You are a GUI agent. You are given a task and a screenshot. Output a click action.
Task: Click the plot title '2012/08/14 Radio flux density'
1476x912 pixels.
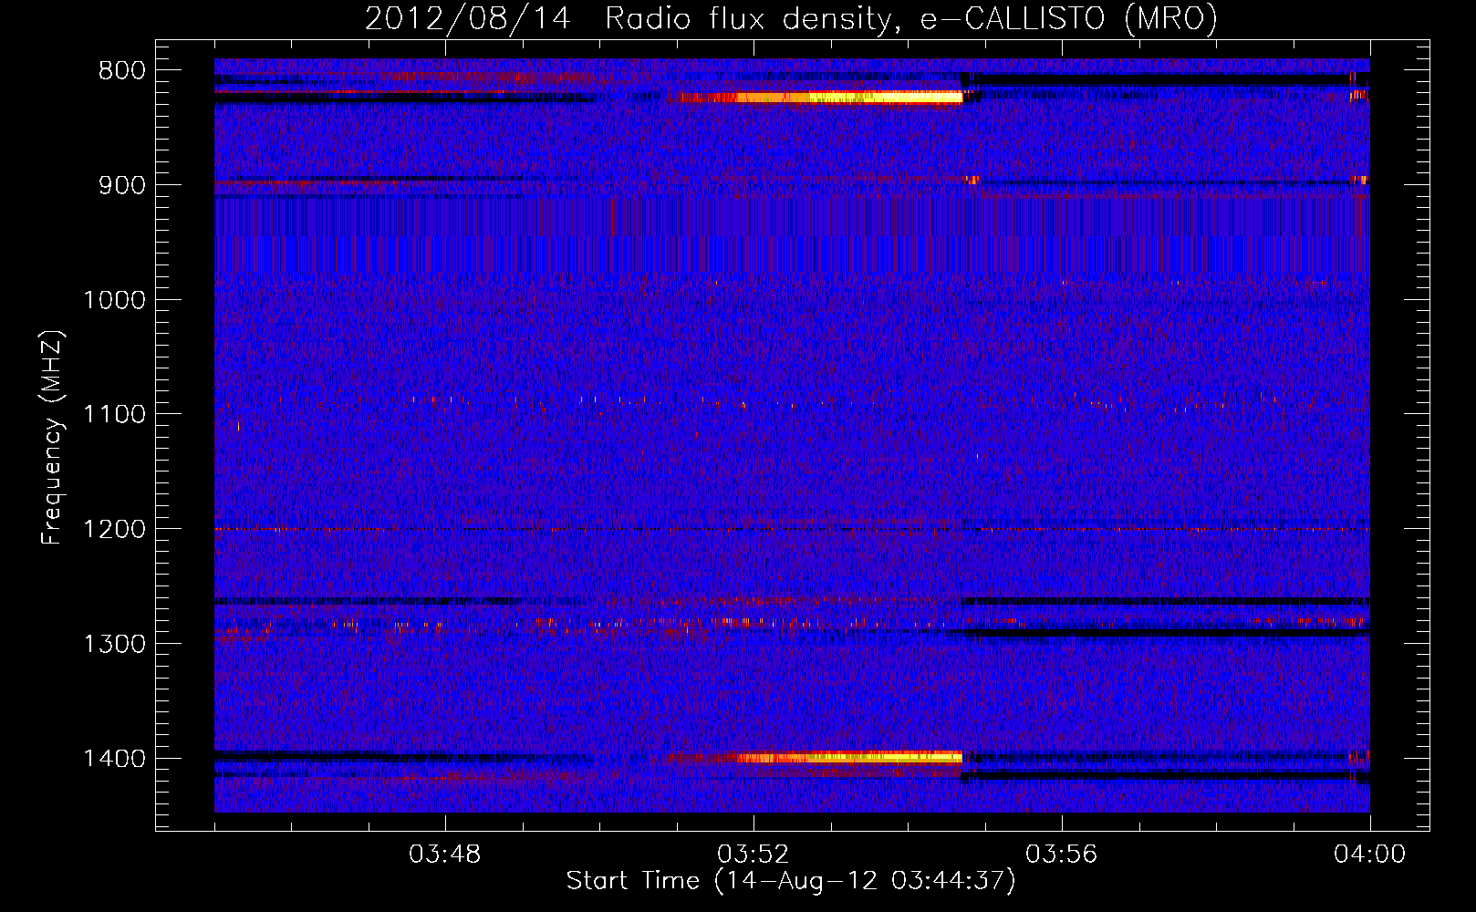tap(791, 18)
